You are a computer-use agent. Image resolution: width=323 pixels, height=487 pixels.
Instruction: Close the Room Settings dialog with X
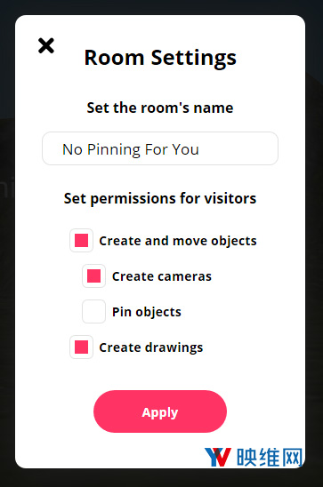[46, 45]
